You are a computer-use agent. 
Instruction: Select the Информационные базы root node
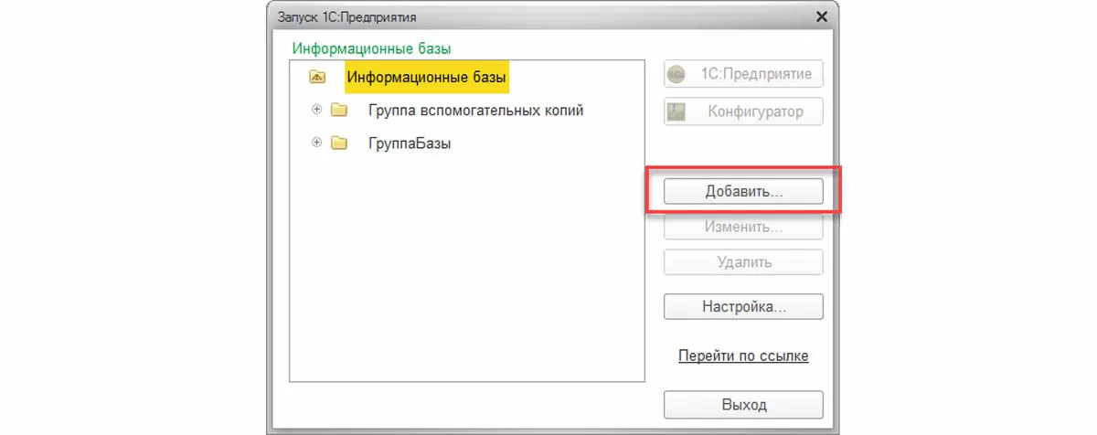click(x=427, y=78)
